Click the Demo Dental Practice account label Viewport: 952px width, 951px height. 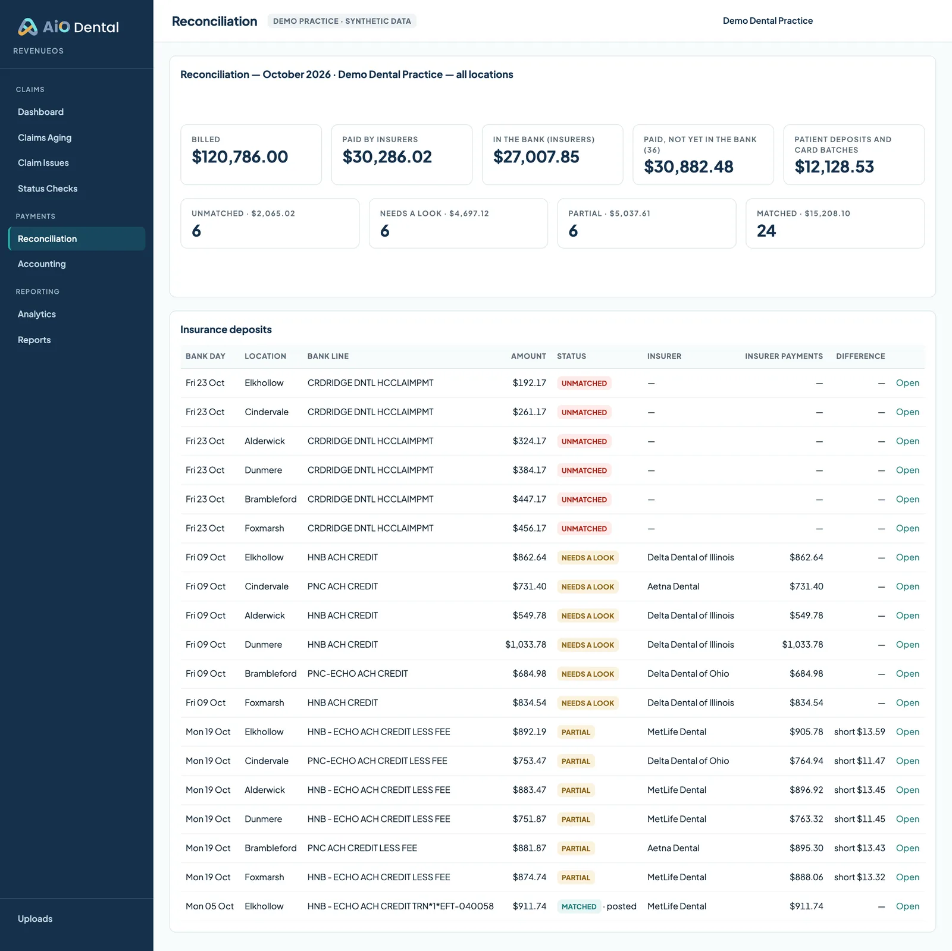pos(768,21)
